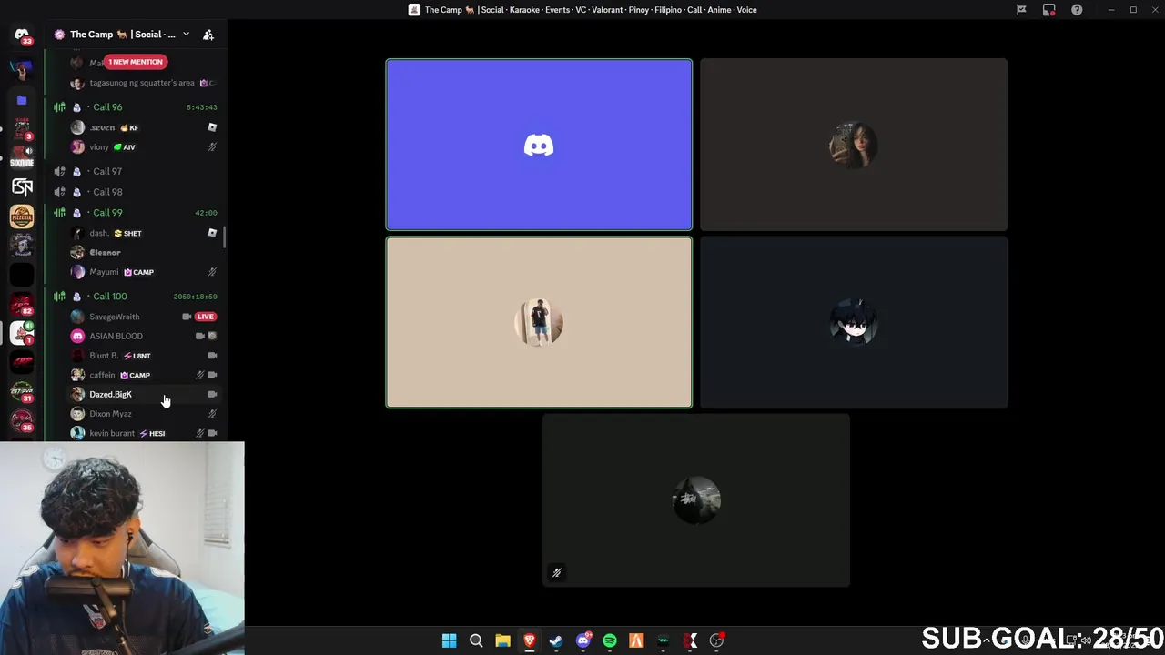Open File Explorer from the taskbar

point(502,640)
